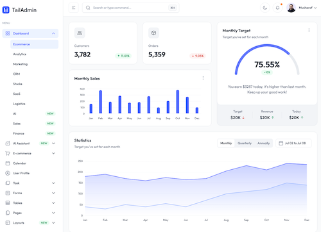Viewport: 321px width, 232px height.
Task: Click the Customers 11.01% growth badge
Action: tap(123, 56)
